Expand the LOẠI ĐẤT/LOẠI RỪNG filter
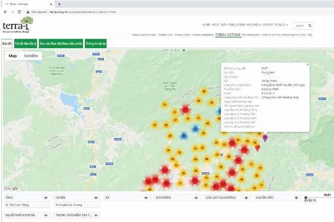Image resolution: width=334 pixels, height=222 pixels. (x=246, y=198)
